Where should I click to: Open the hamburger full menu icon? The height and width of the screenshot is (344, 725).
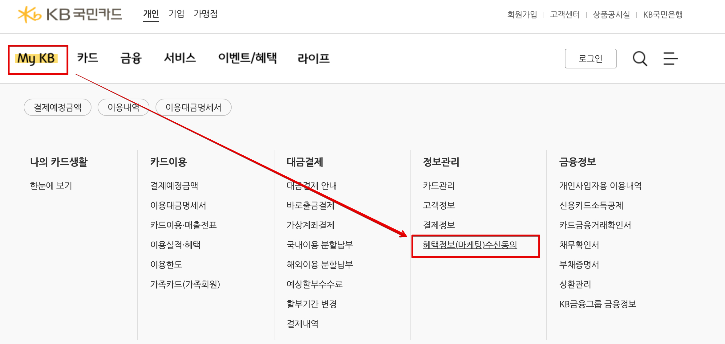click(670, 59)
